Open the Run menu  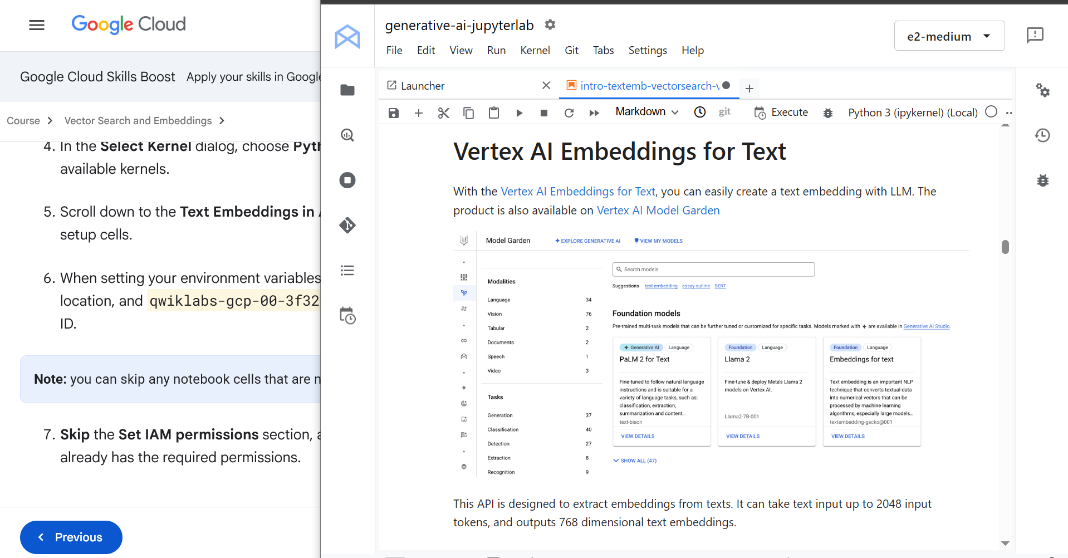point(496,50)
